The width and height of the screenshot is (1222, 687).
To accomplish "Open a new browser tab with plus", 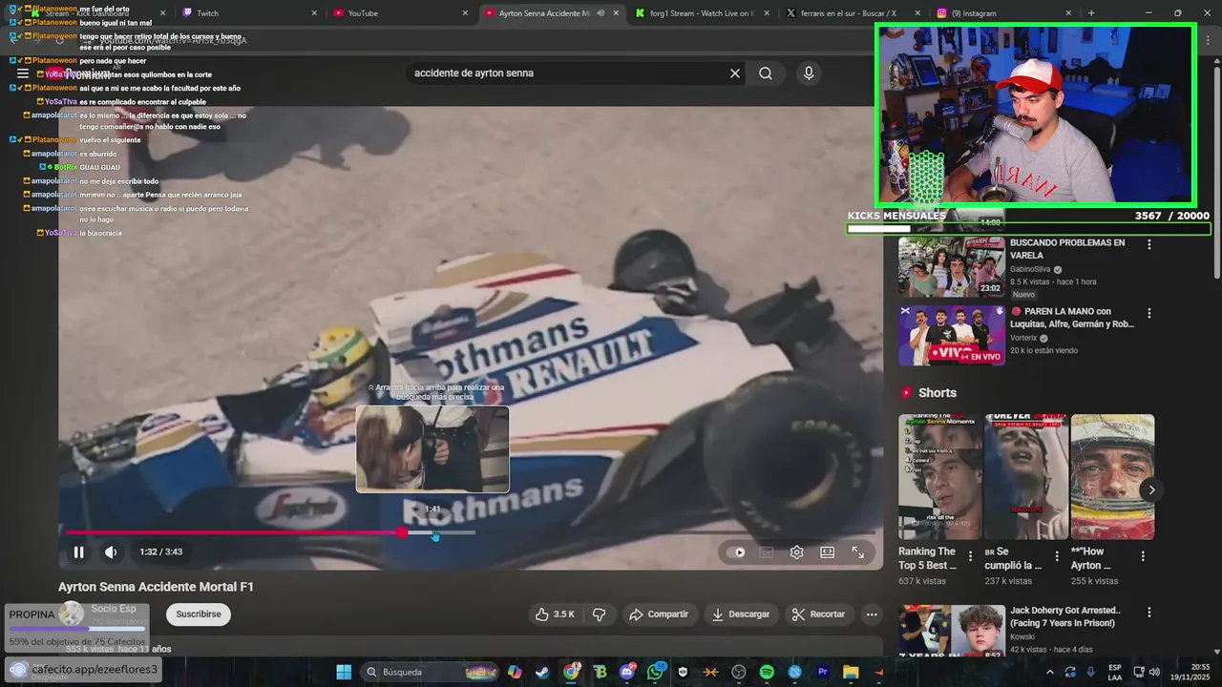I will [1091, 13].
